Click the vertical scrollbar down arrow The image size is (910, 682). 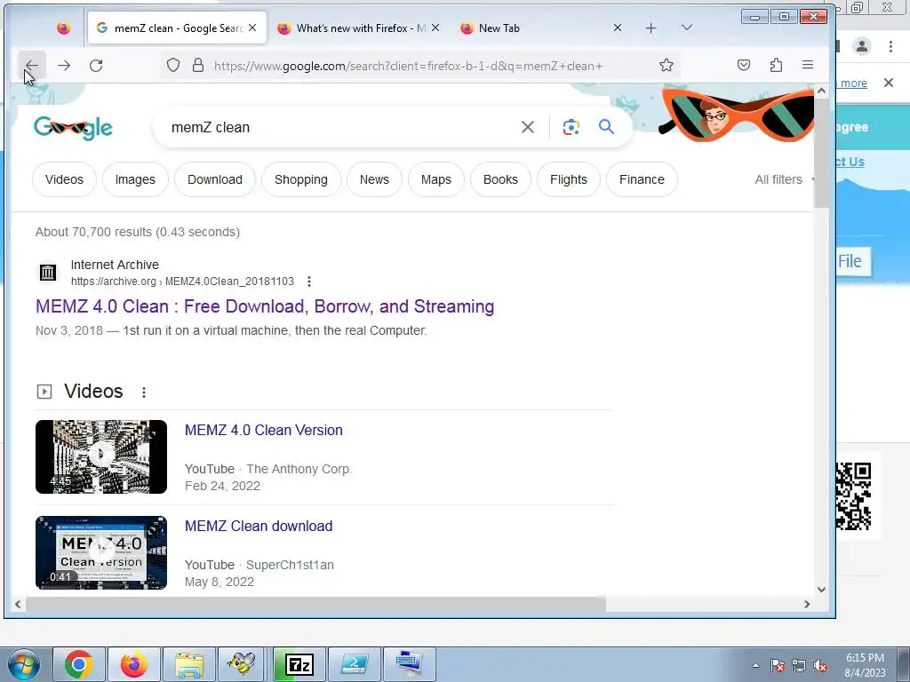[821, 590]
